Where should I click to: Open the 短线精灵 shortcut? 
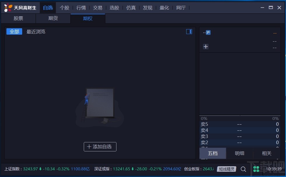point(227,169)
